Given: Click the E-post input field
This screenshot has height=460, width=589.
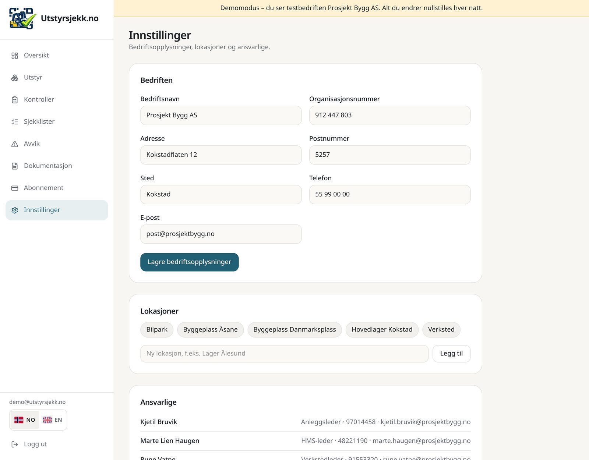Looking at the screenshot, I should click(221, 234).
